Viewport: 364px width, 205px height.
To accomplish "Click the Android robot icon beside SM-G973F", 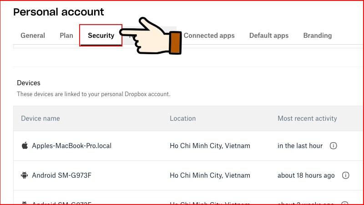I will [25, 175].
